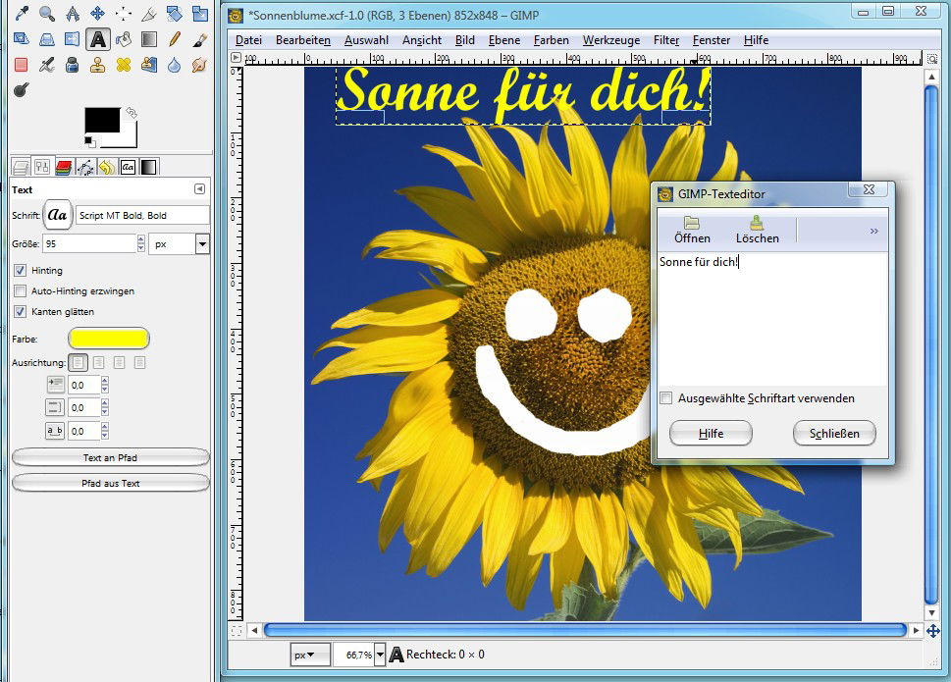Open the Ebene menu

coord(504,40)
